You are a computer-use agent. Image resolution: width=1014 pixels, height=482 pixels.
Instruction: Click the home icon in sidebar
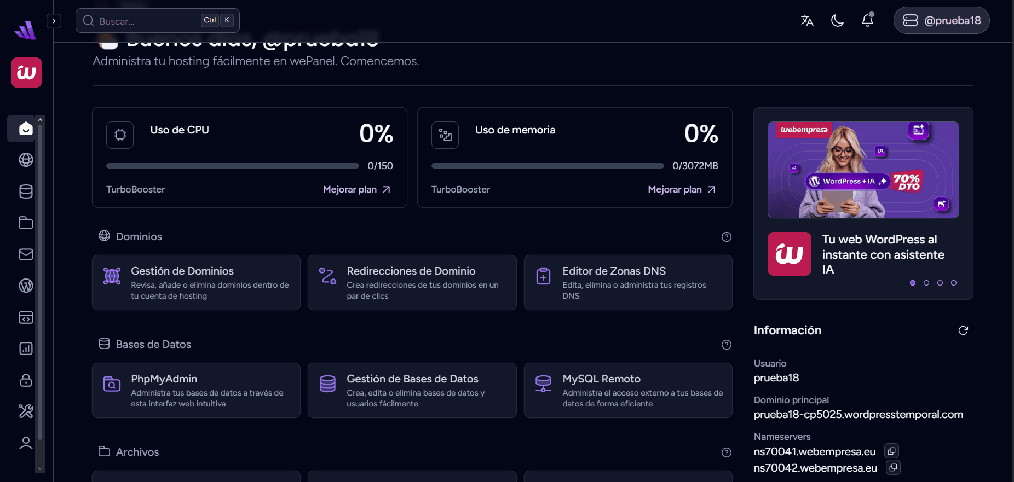point(26,129)
